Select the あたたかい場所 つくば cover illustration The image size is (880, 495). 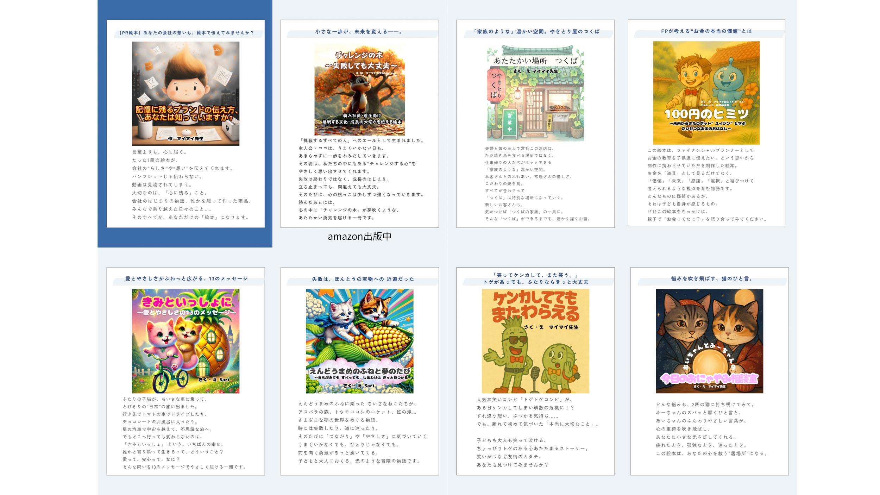click(535, 93)
